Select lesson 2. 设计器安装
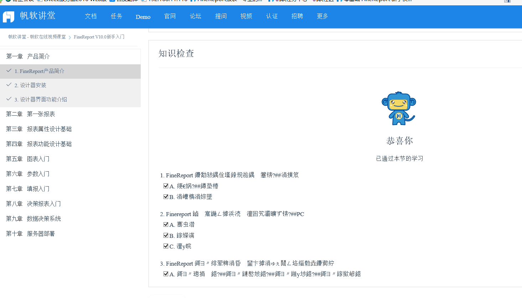 (70, 85)
